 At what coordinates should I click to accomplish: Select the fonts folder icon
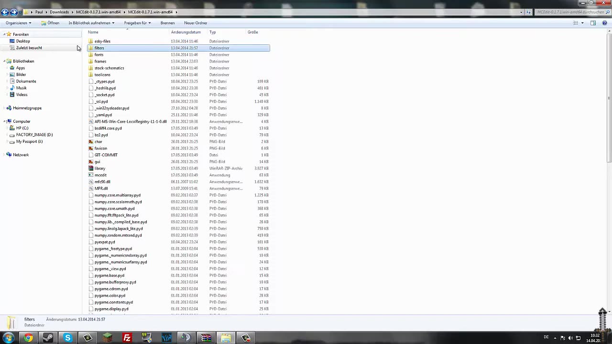91,54
